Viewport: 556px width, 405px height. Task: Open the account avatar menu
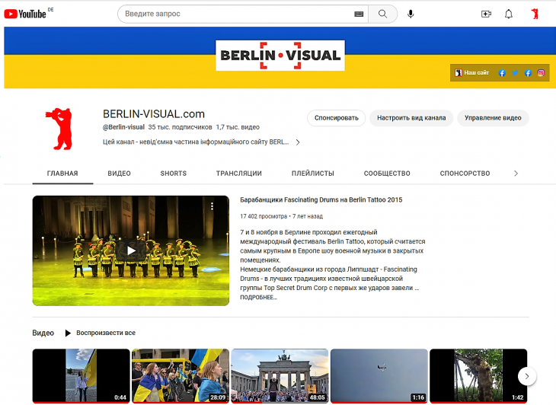click(x=535, y=14)
